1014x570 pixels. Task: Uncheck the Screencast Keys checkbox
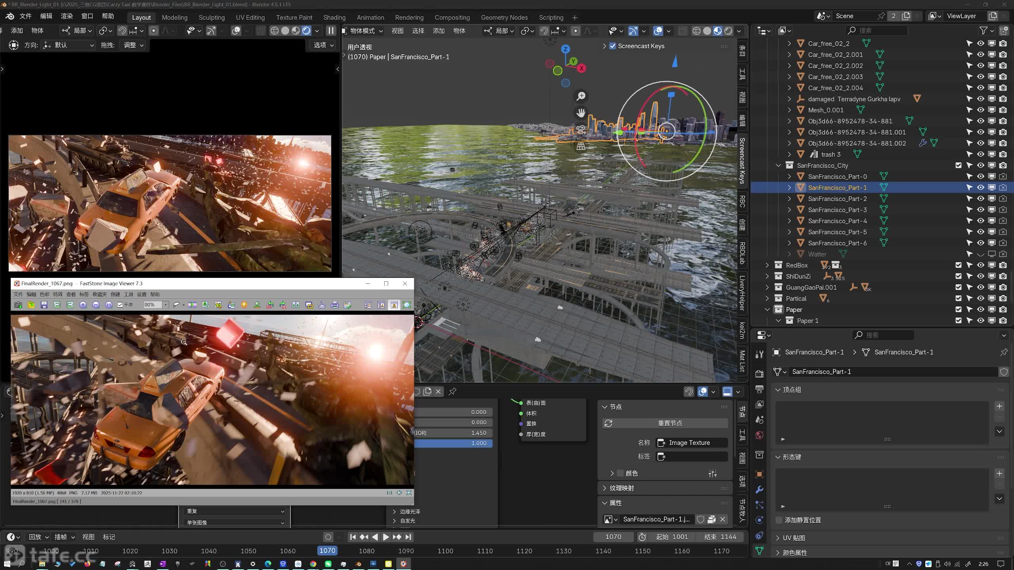613,46
